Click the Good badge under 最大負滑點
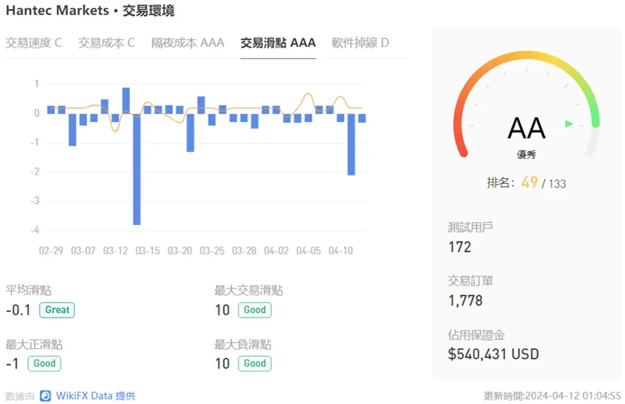The image size is (625, 404). click(x=255, y=363)
